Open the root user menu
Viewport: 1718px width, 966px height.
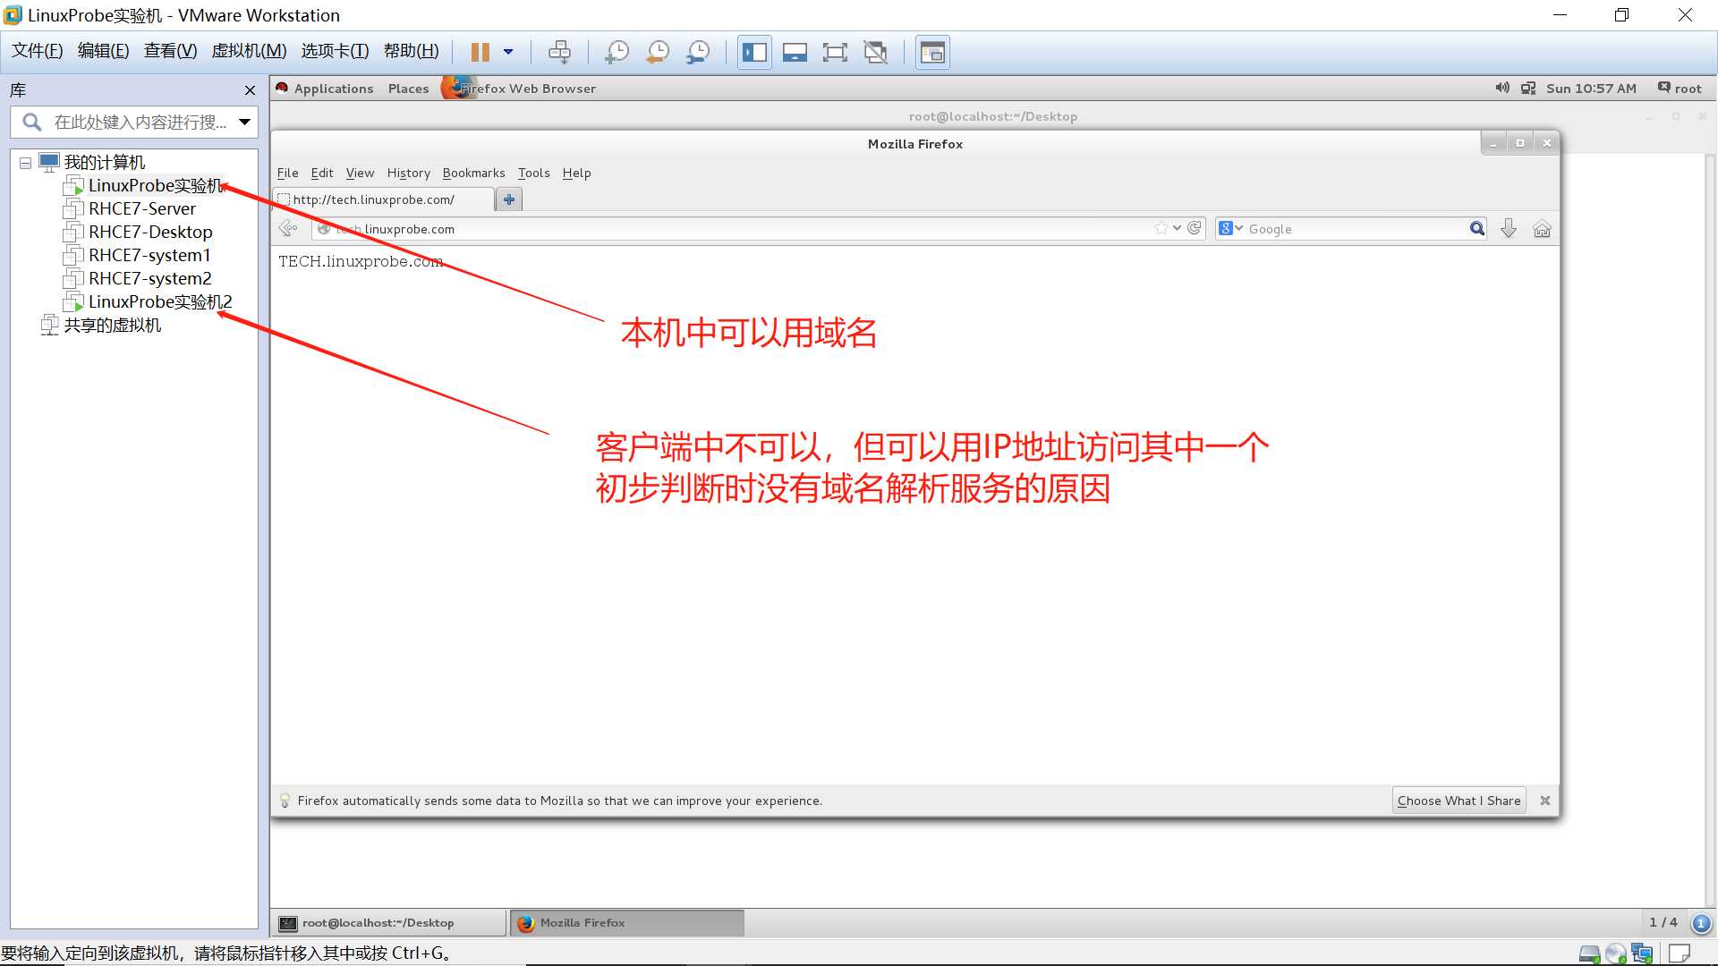click(x=1680, y=89)
